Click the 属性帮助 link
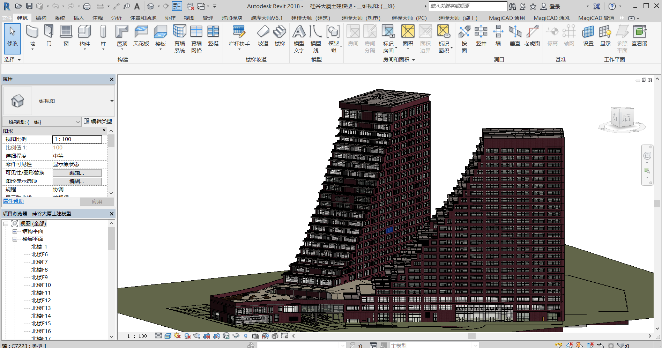The image size is (662, 348). (x=13, y=201)
